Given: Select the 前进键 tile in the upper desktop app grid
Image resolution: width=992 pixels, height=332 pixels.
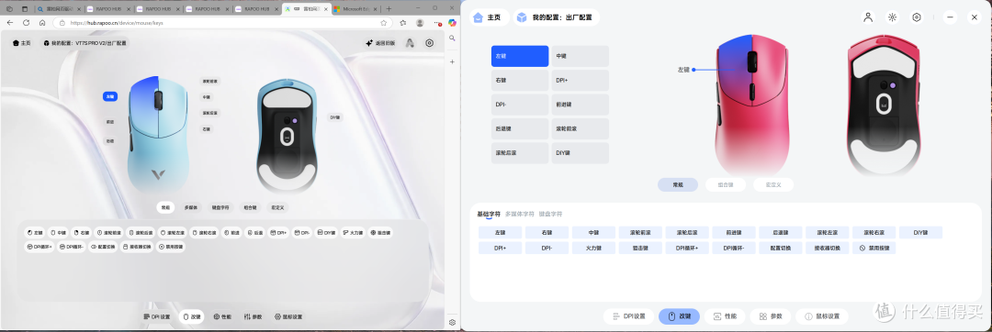Looking at the screenshot, I should pos(581,105).
